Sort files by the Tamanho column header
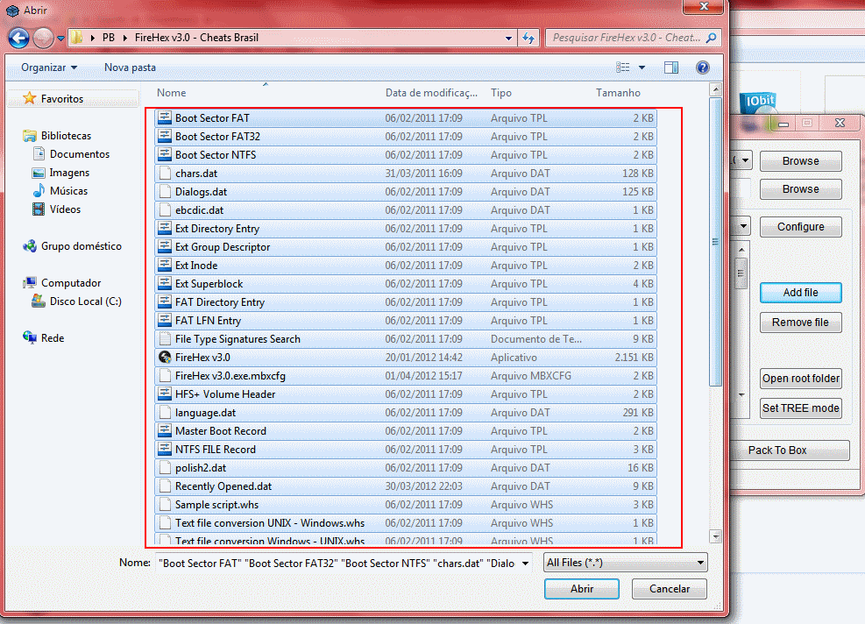This screenshot has height=624, width=865. pos(618,93)
